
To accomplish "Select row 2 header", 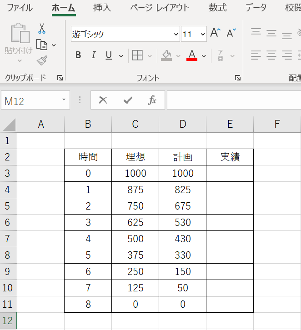I will (8, 157).
